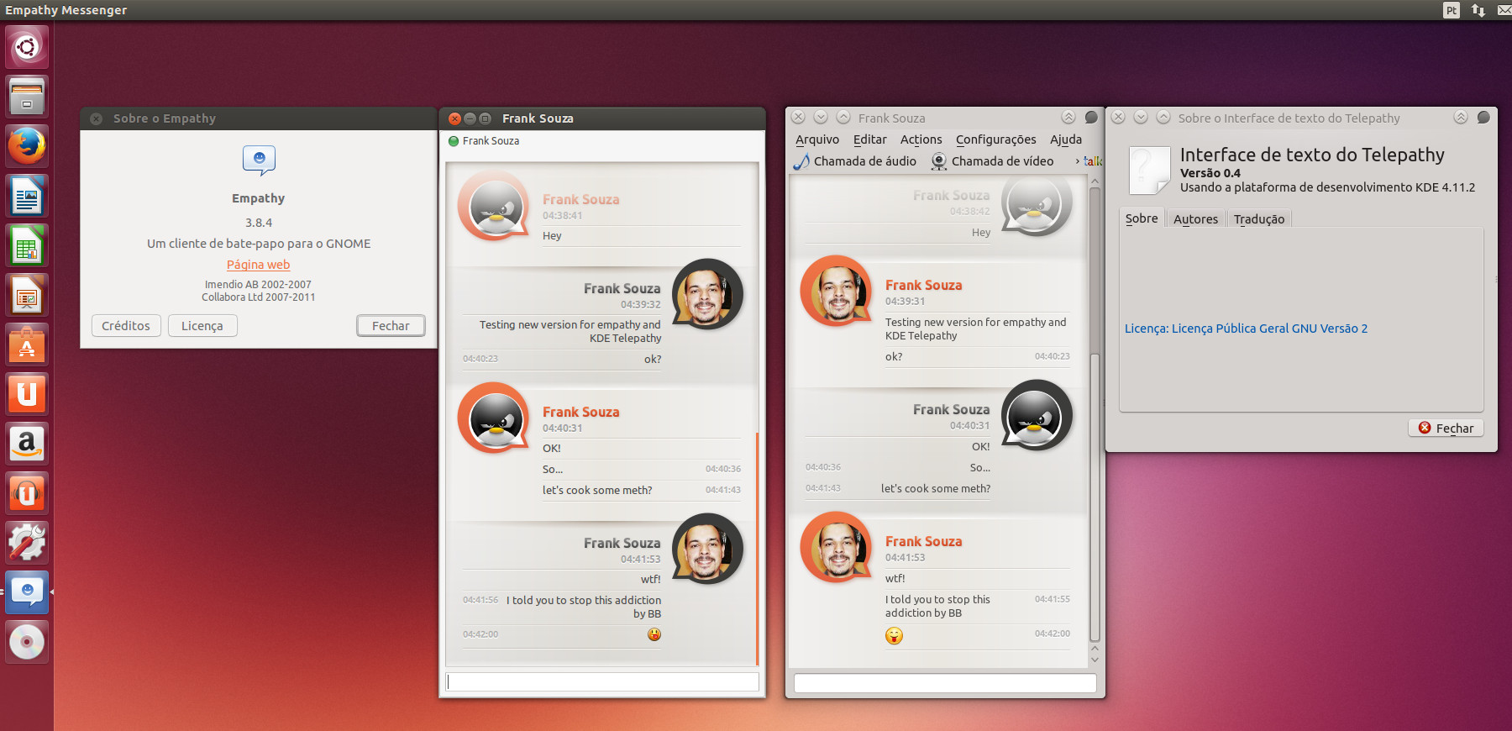Click Fechar in Sobre o Empathy dialog
The width and height of the screenshot is (1512, 731).
pyautogui.click(x=391, y=326)
